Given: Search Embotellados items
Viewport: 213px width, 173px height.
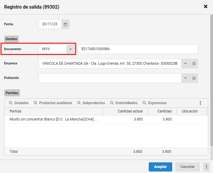Looking at the screenshot, I should point(124,103).
